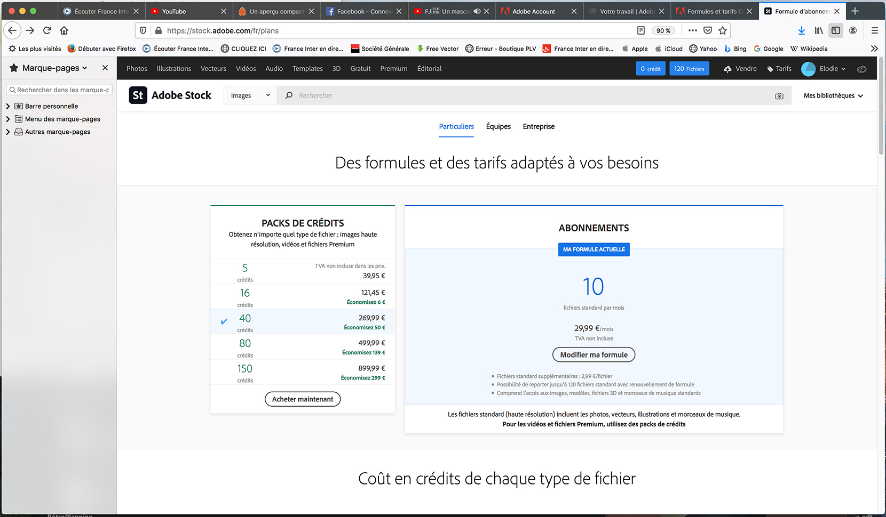
Task: Open the Firefox home page icon
Action: pyautogui.click(x=64, y=30)
